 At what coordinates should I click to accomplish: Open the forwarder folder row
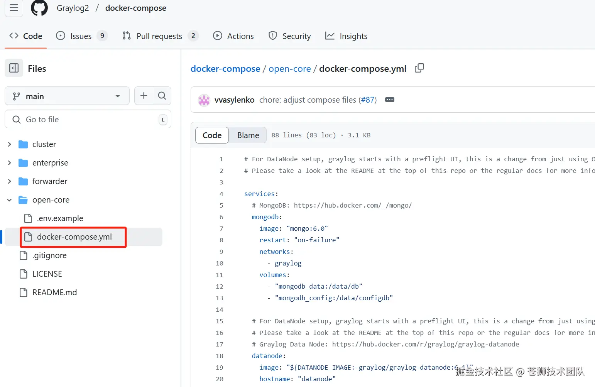83,181
